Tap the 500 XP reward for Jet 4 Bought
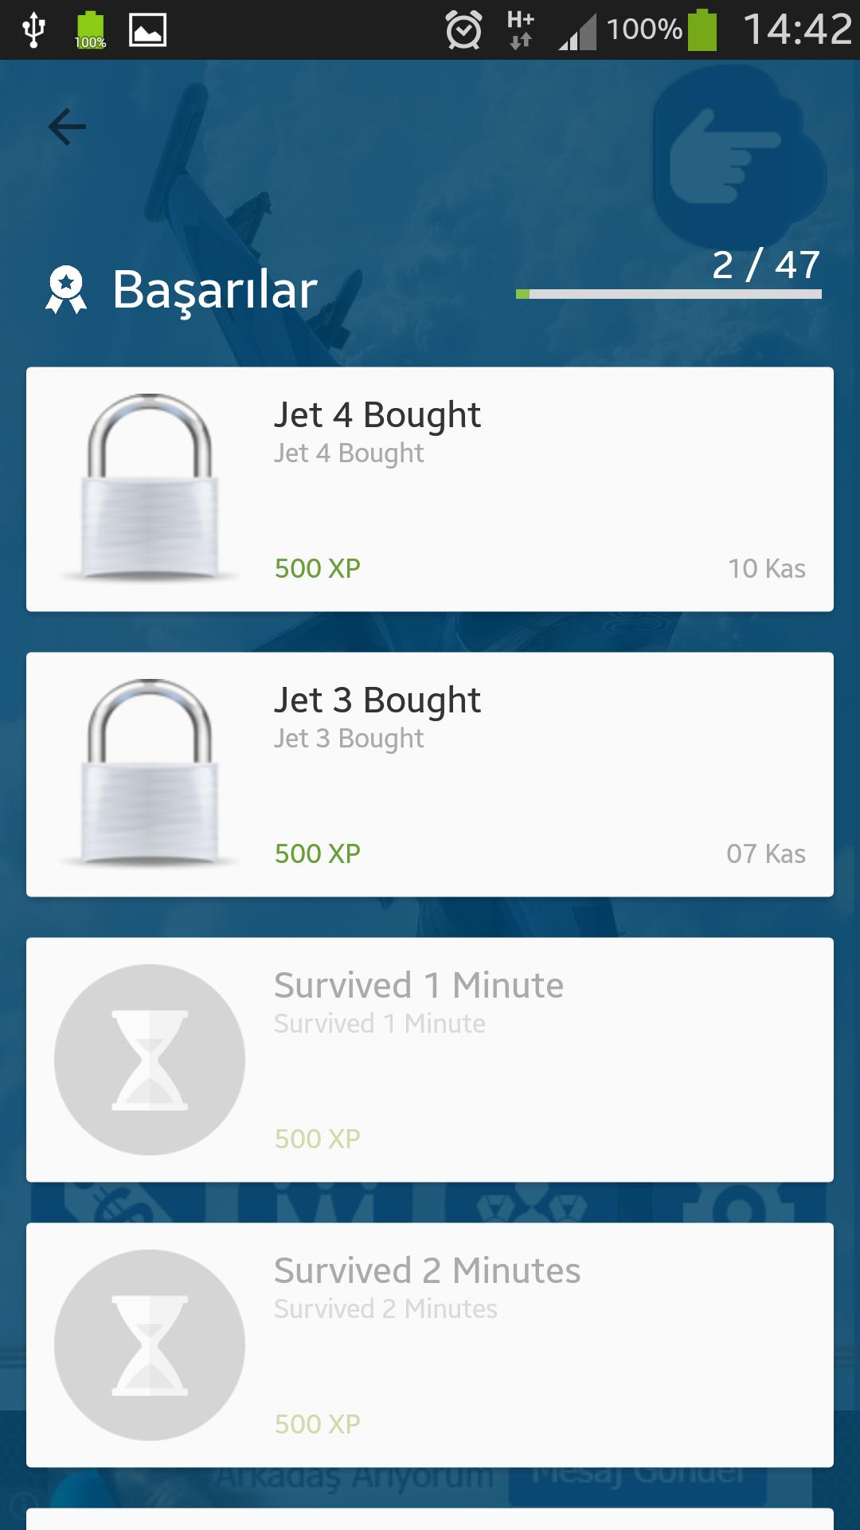Screen dimensions: 860x1530 pos(318,568)
